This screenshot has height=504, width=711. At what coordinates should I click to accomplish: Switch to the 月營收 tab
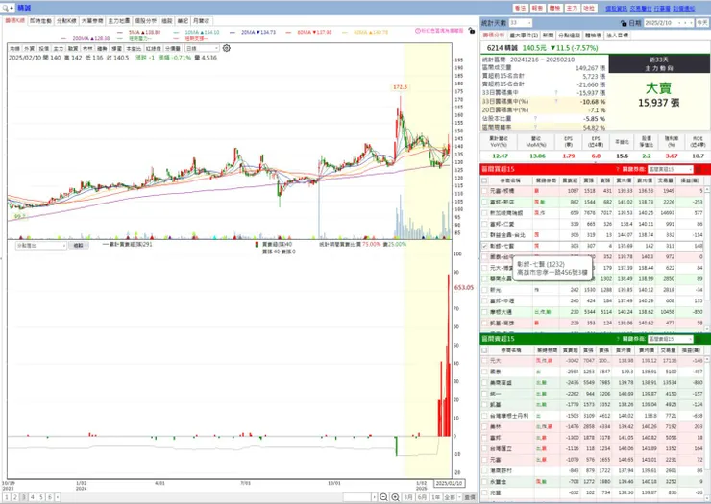(x=202, y=21)
